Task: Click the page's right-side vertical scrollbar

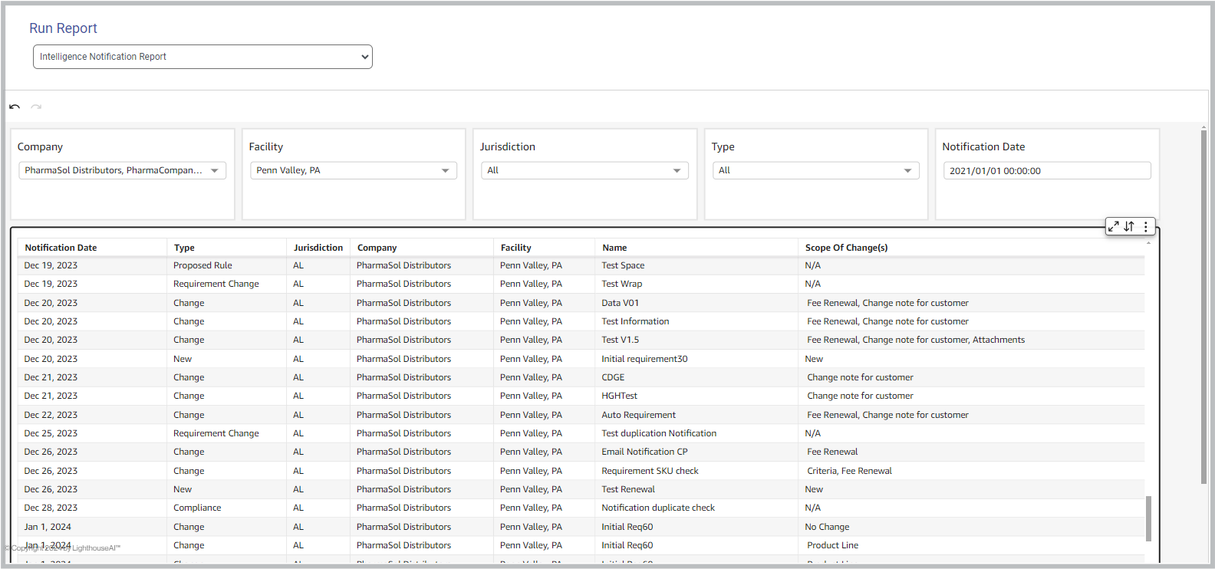Action: (1203, 307)
